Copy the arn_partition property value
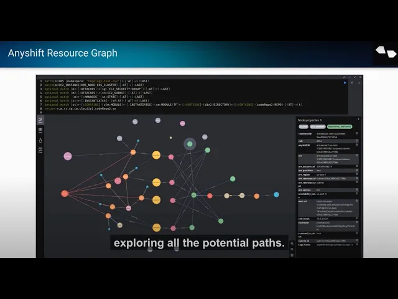The height and width of the screenshot is (299, 398). coord(357,170)
